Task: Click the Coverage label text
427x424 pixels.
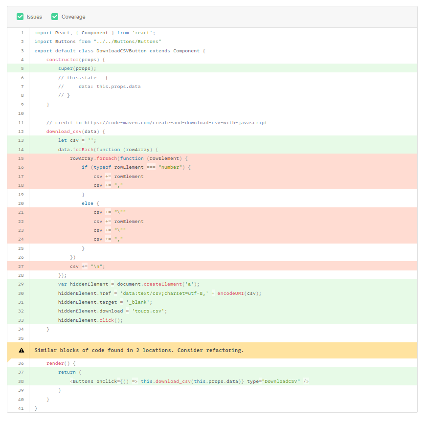Action: 73,17
